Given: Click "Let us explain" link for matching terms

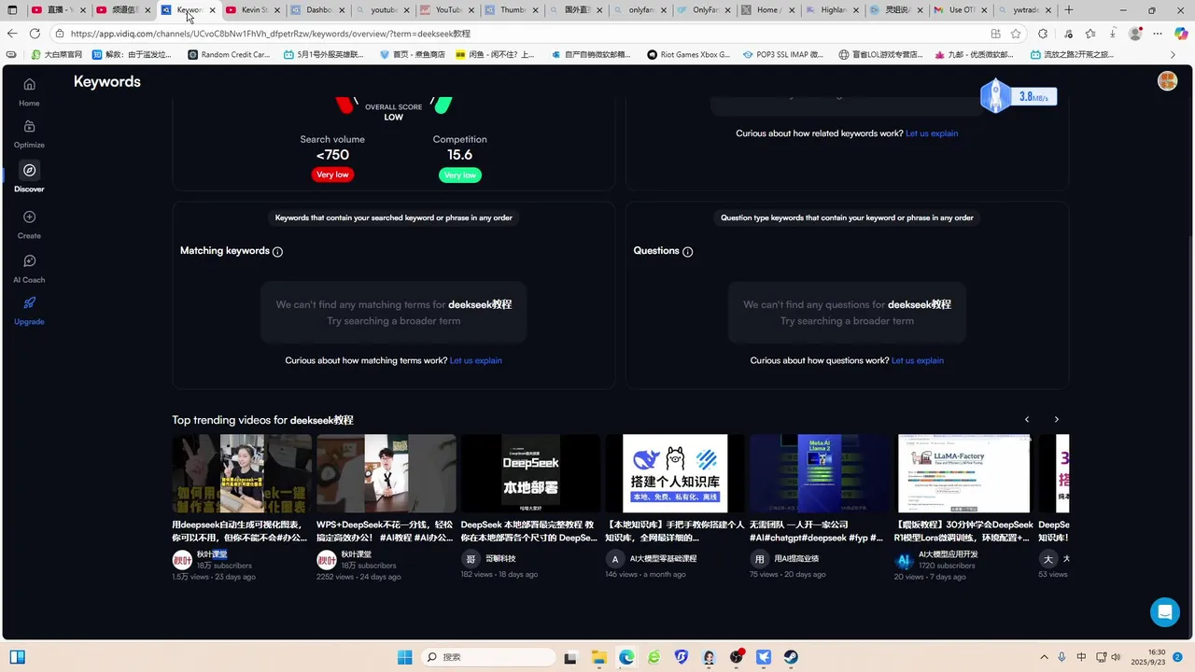Looking at the screenshot, I should 476,360.
